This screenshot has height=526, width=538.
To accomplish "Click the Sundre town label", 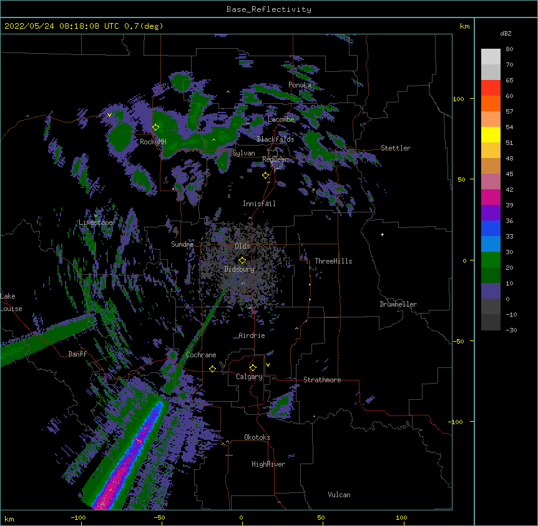I will pyautogui.click(x=182, y=244).
